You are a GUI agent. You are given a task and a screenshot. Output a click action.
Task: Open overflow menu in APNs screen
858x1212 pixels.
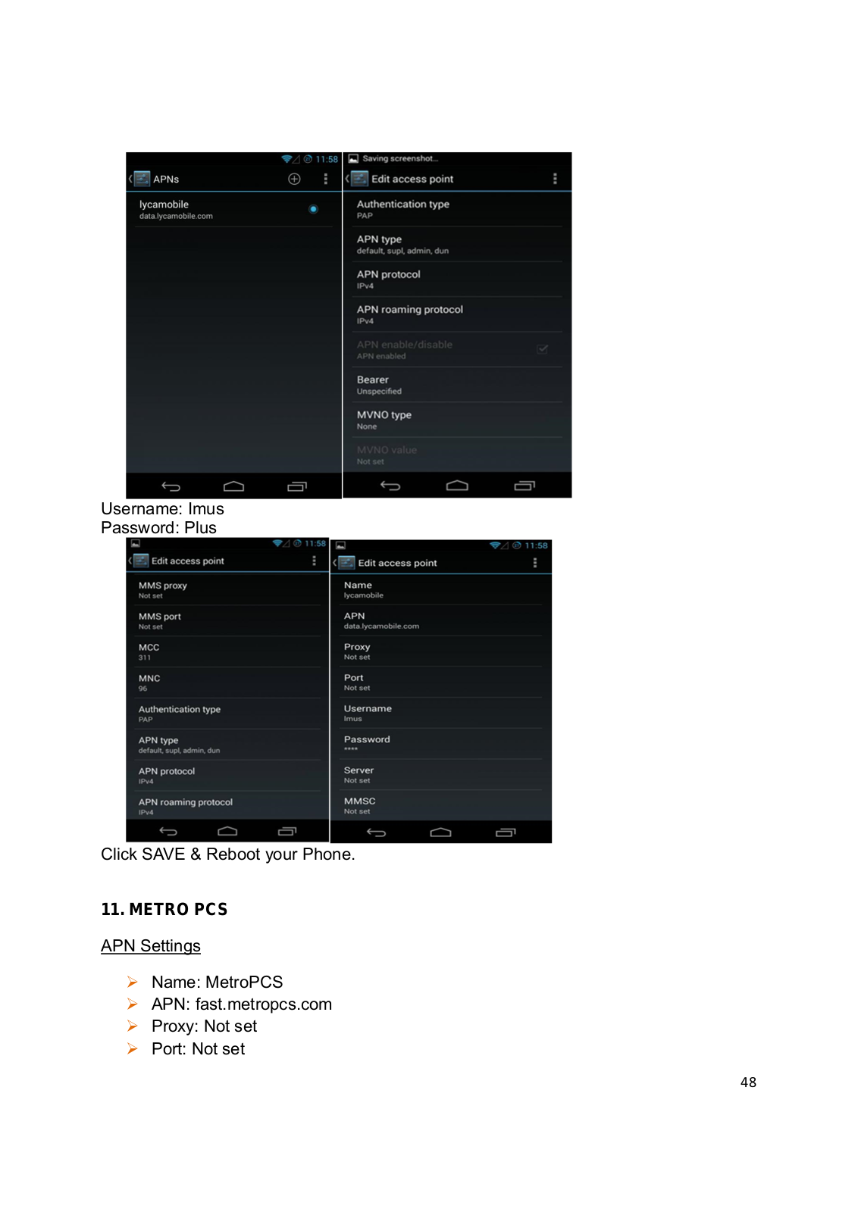click(326, 179)
